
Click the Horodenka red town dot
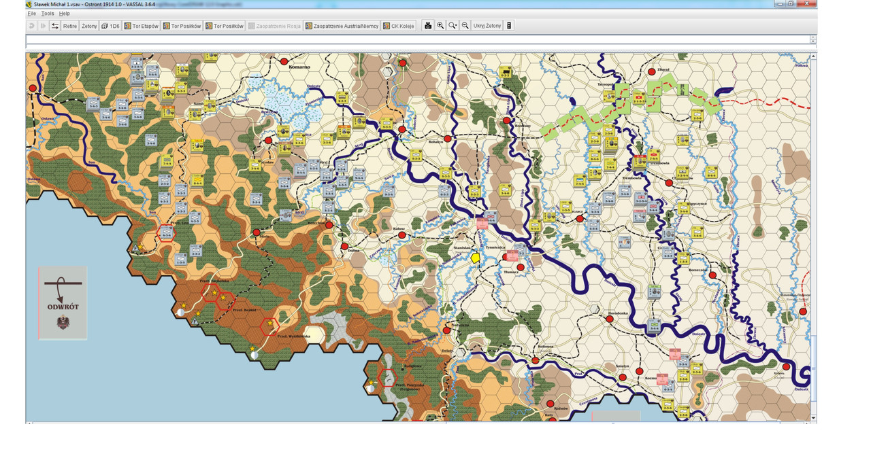tap(608, 319)
